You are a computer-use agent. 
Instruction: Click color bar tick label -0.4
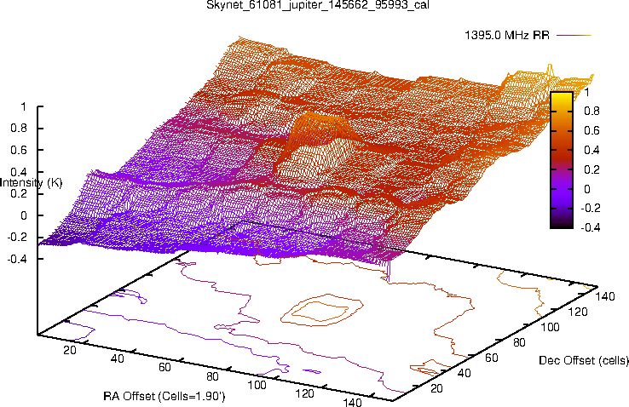point(590,227)
